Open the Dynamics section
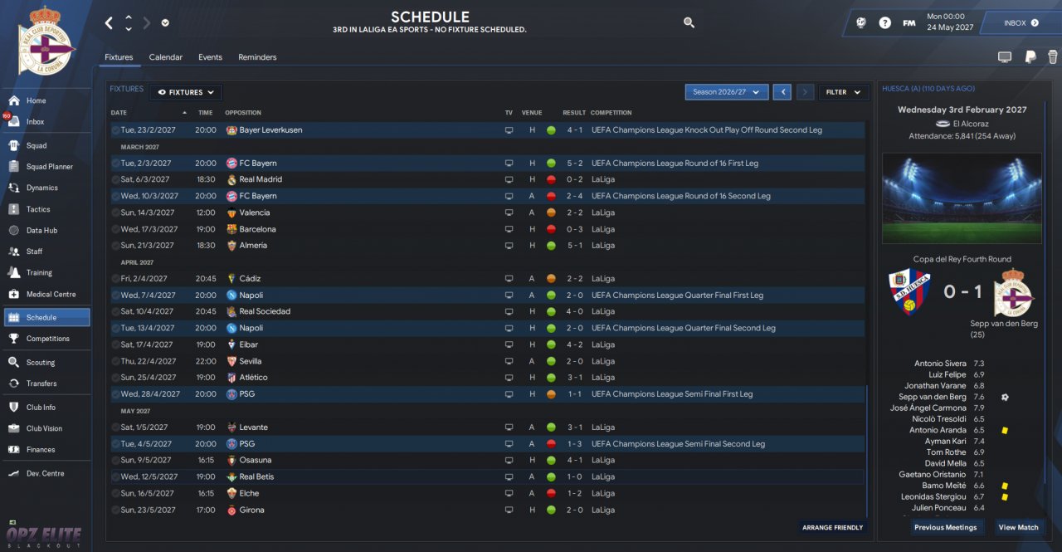 point(46,188)
